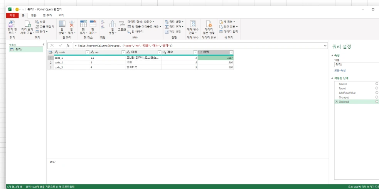Click the Close & Load (닫기 및 로드) icon
Screen dimensions: 379x189
pos(12,24)
